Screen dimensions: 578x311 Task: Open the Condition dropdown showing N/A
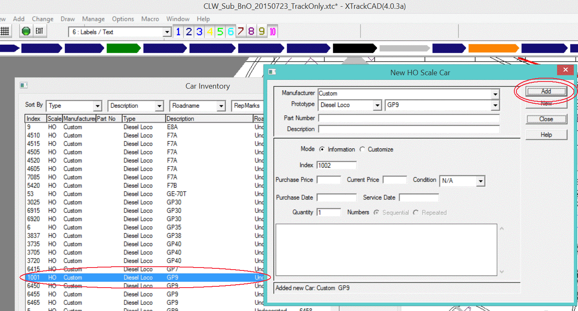point(481,181)
